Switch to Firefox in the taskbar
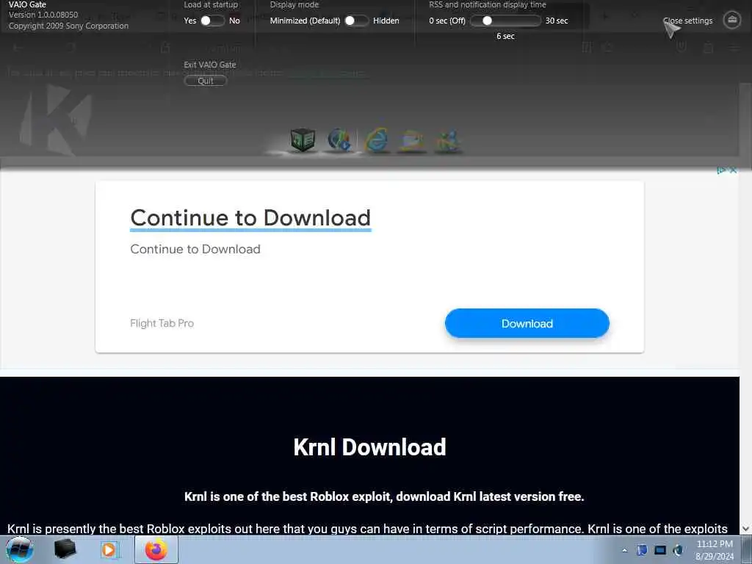 (x=156, y=549)
